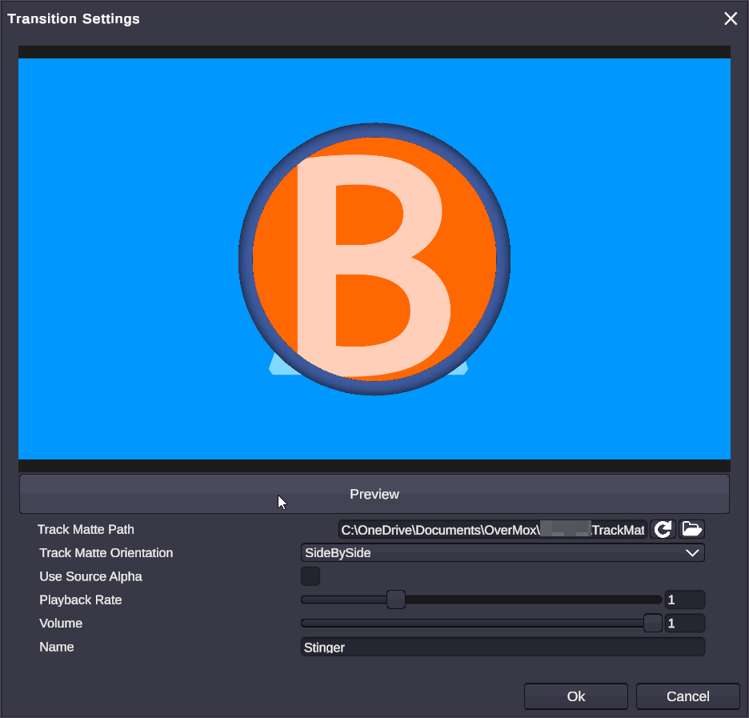Viewport: 749px width, 718px height.
Task: Click the orange B logo in the preview
Action: pos(374,258)
